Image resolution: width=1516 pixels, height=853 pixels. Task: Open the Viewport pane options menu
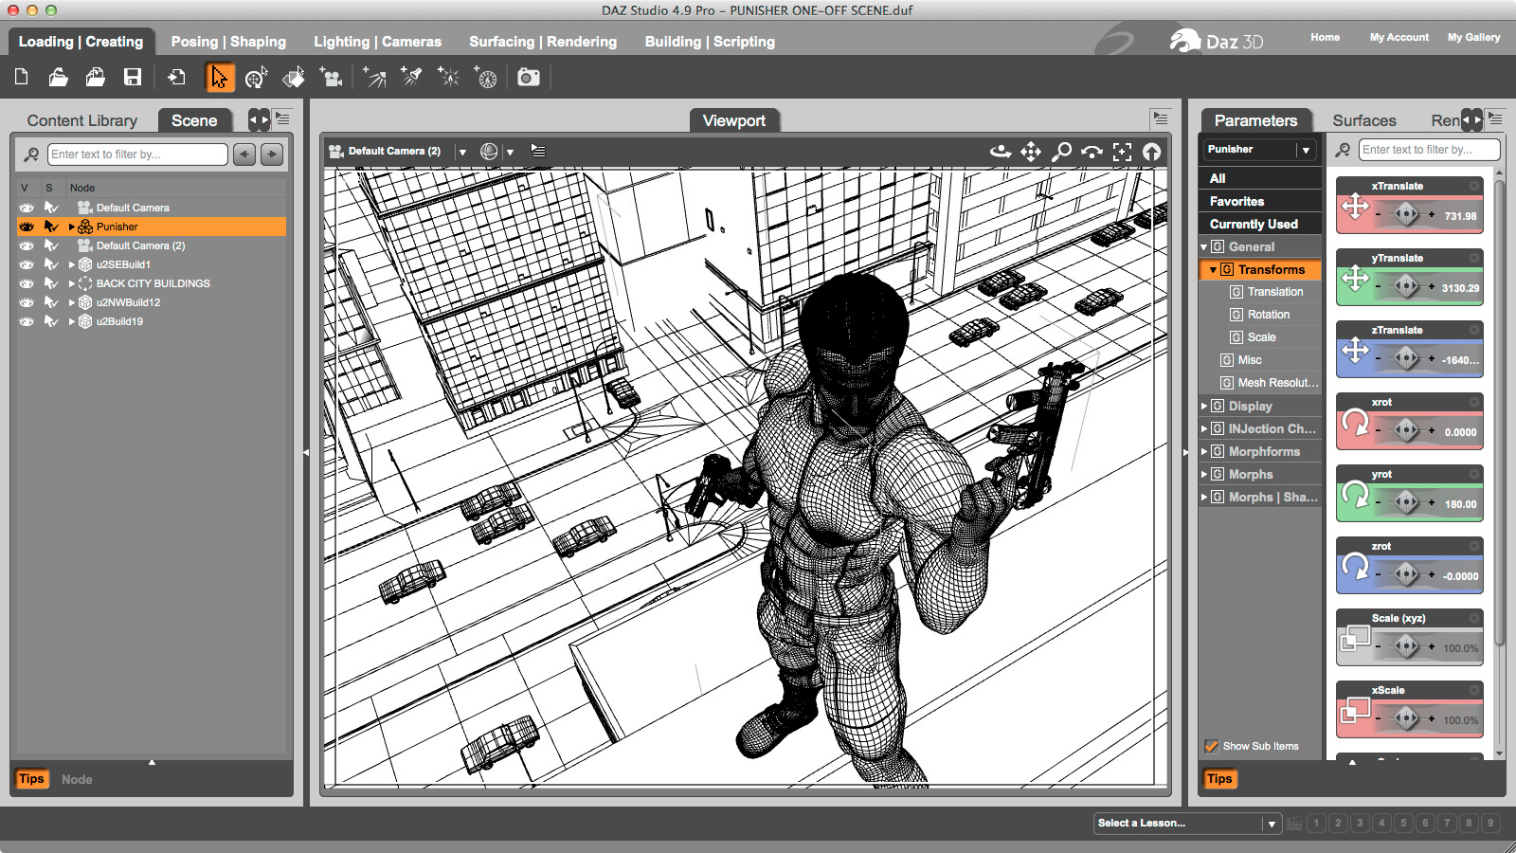tap(1160, 118)
